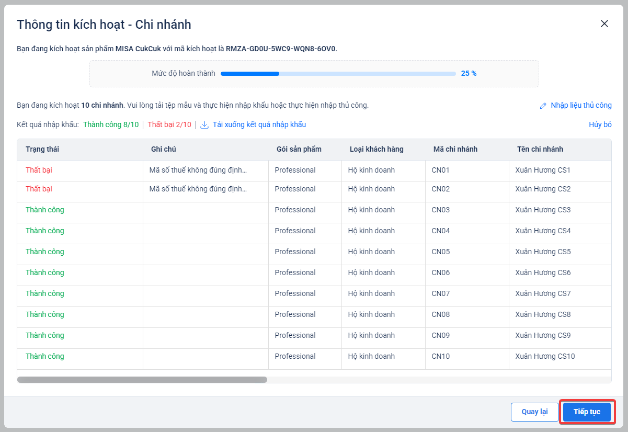This screenshot has width=628, height=432.
Task: Download import results via Tải xuống link
Action: 259,124
